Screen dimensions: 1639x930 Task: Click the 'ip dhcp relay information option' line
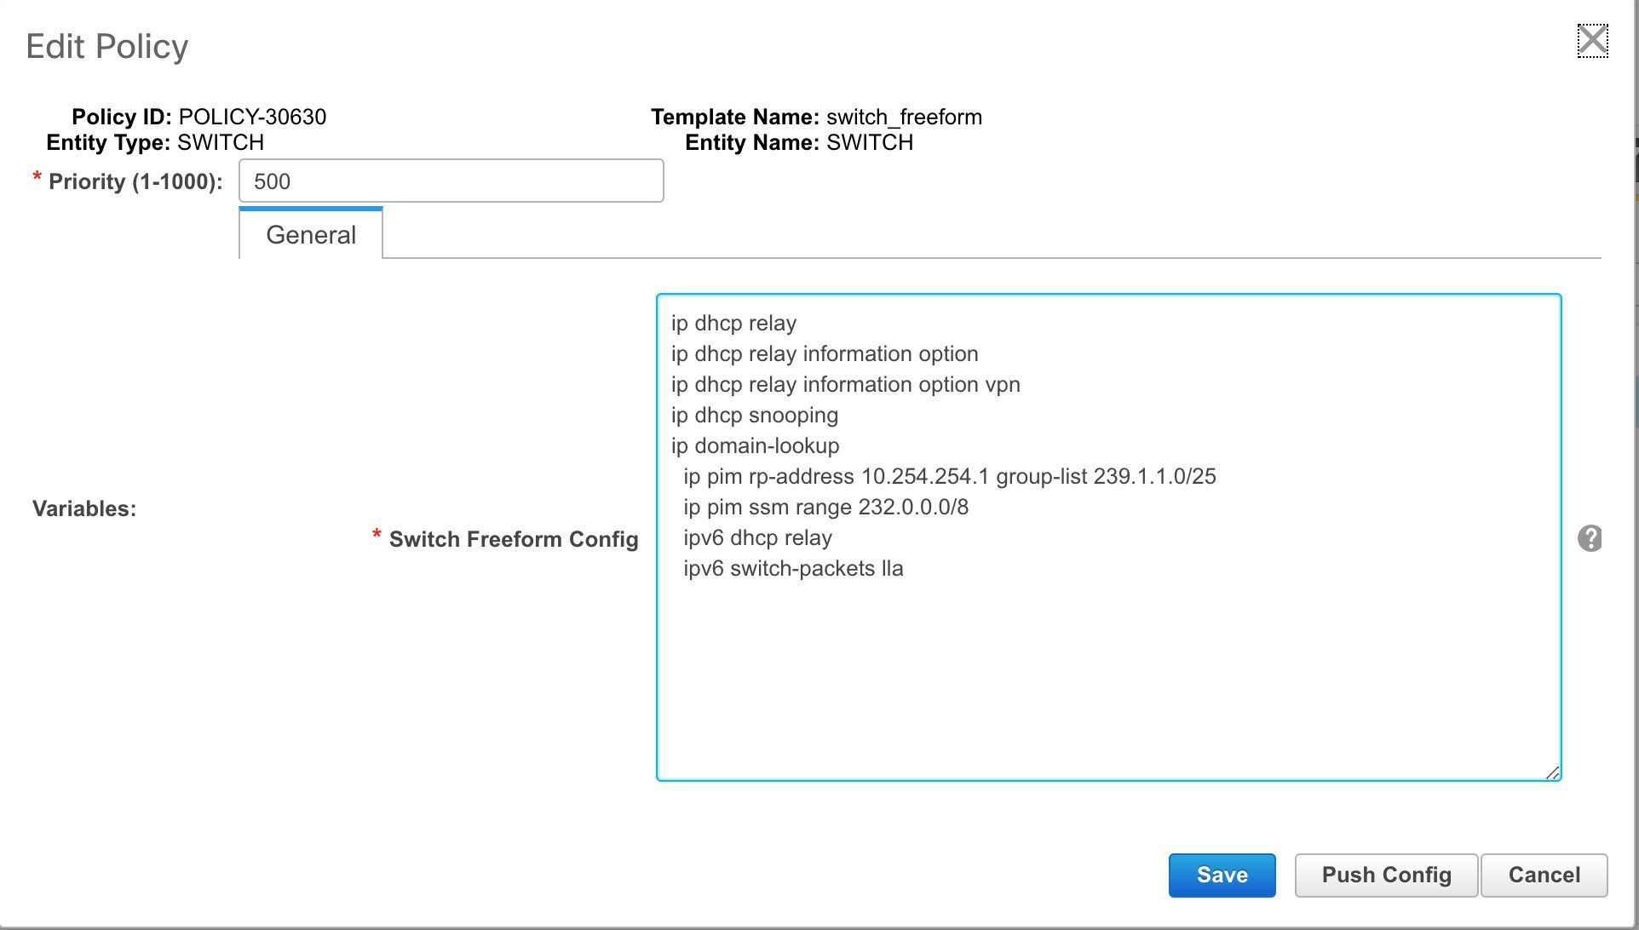[x=825, y=354]
